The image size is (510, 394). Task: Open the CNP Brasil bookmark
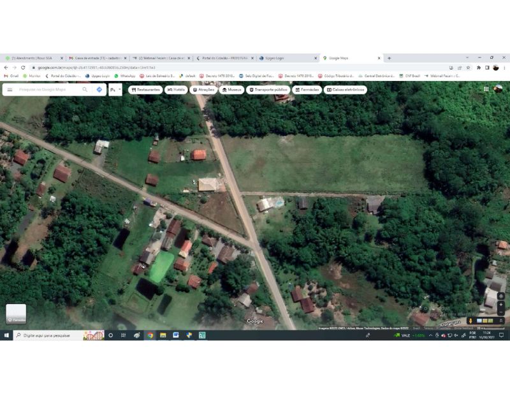[409, 76]
